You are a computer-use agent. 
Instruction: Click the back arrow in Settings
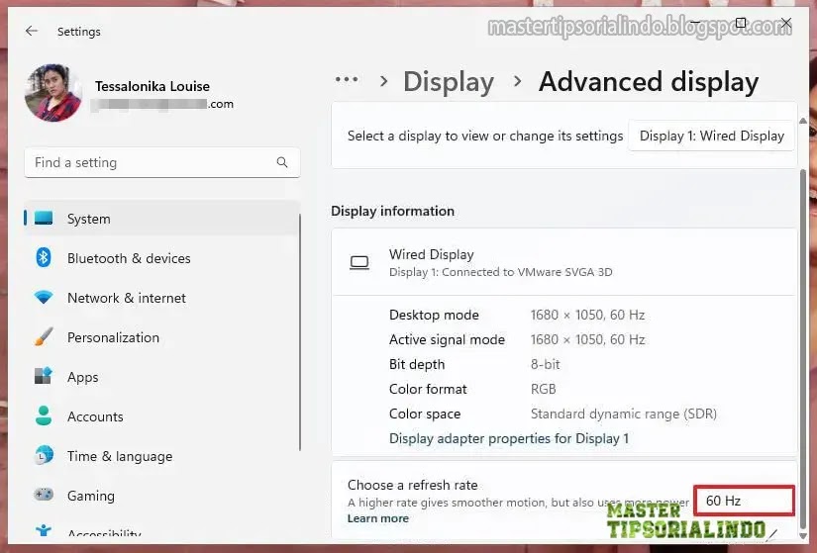point(32,31)
